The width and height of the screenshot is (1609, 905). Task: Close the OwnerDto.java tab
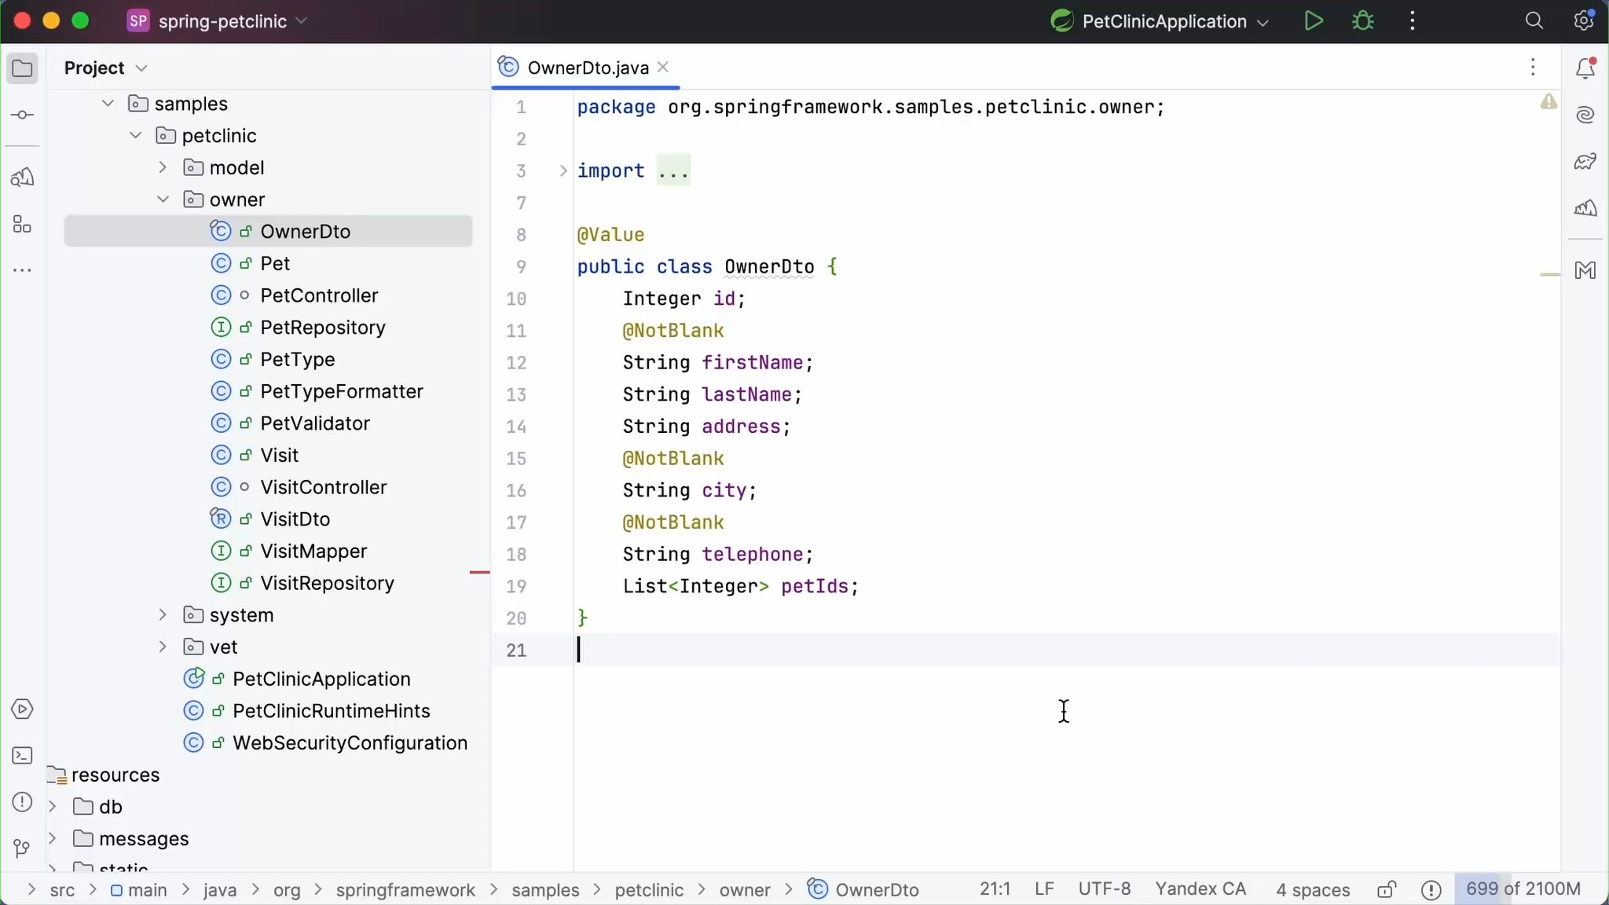coord(663,68)
